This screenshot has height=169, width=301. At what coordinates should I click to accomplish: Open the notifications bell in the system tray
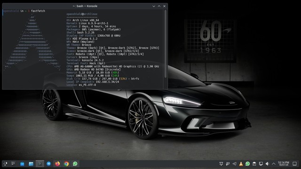pos(221,164)
